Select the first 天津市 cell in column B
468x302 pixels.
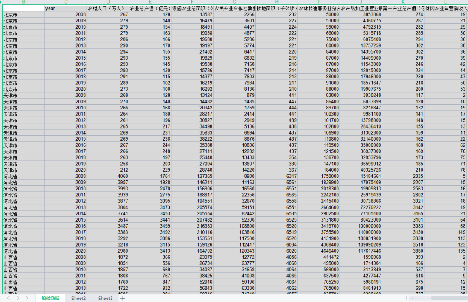[23, 95]
